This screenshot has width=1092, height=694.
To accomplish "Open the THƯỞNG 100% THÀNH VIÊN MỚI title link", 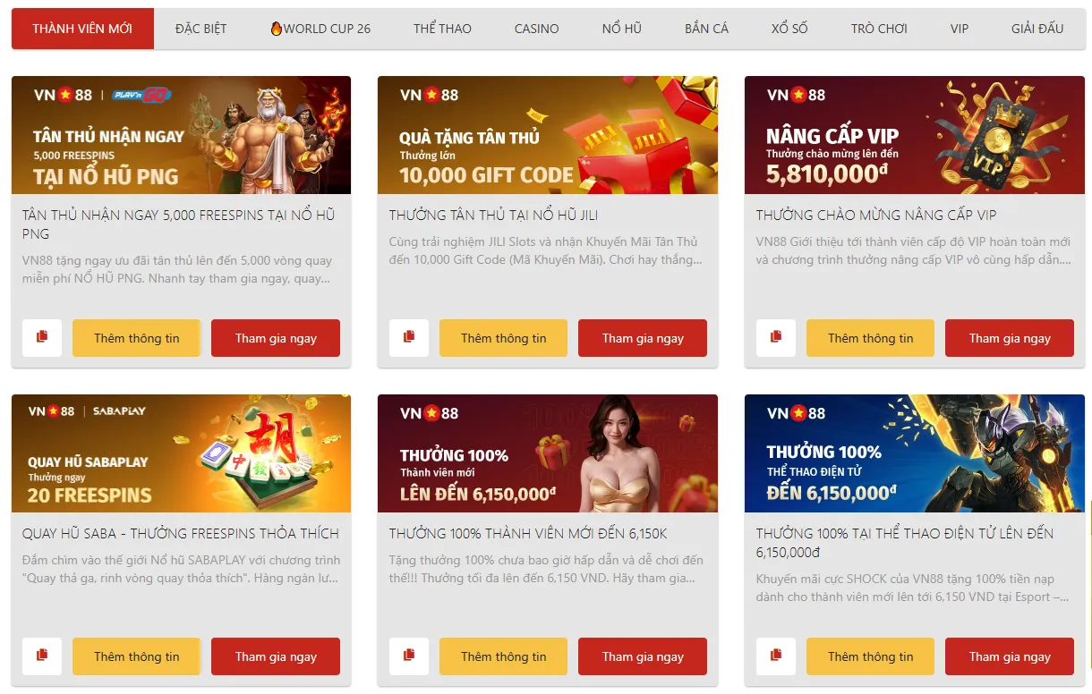I will 528,534.
